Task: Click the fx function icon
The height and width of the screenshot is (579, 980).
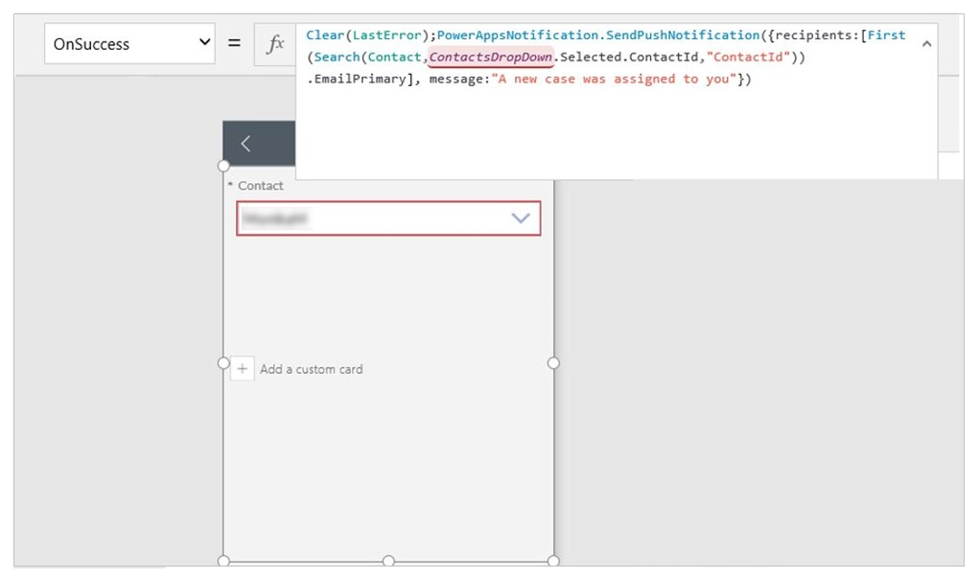Action: click(x=275, y=44)
